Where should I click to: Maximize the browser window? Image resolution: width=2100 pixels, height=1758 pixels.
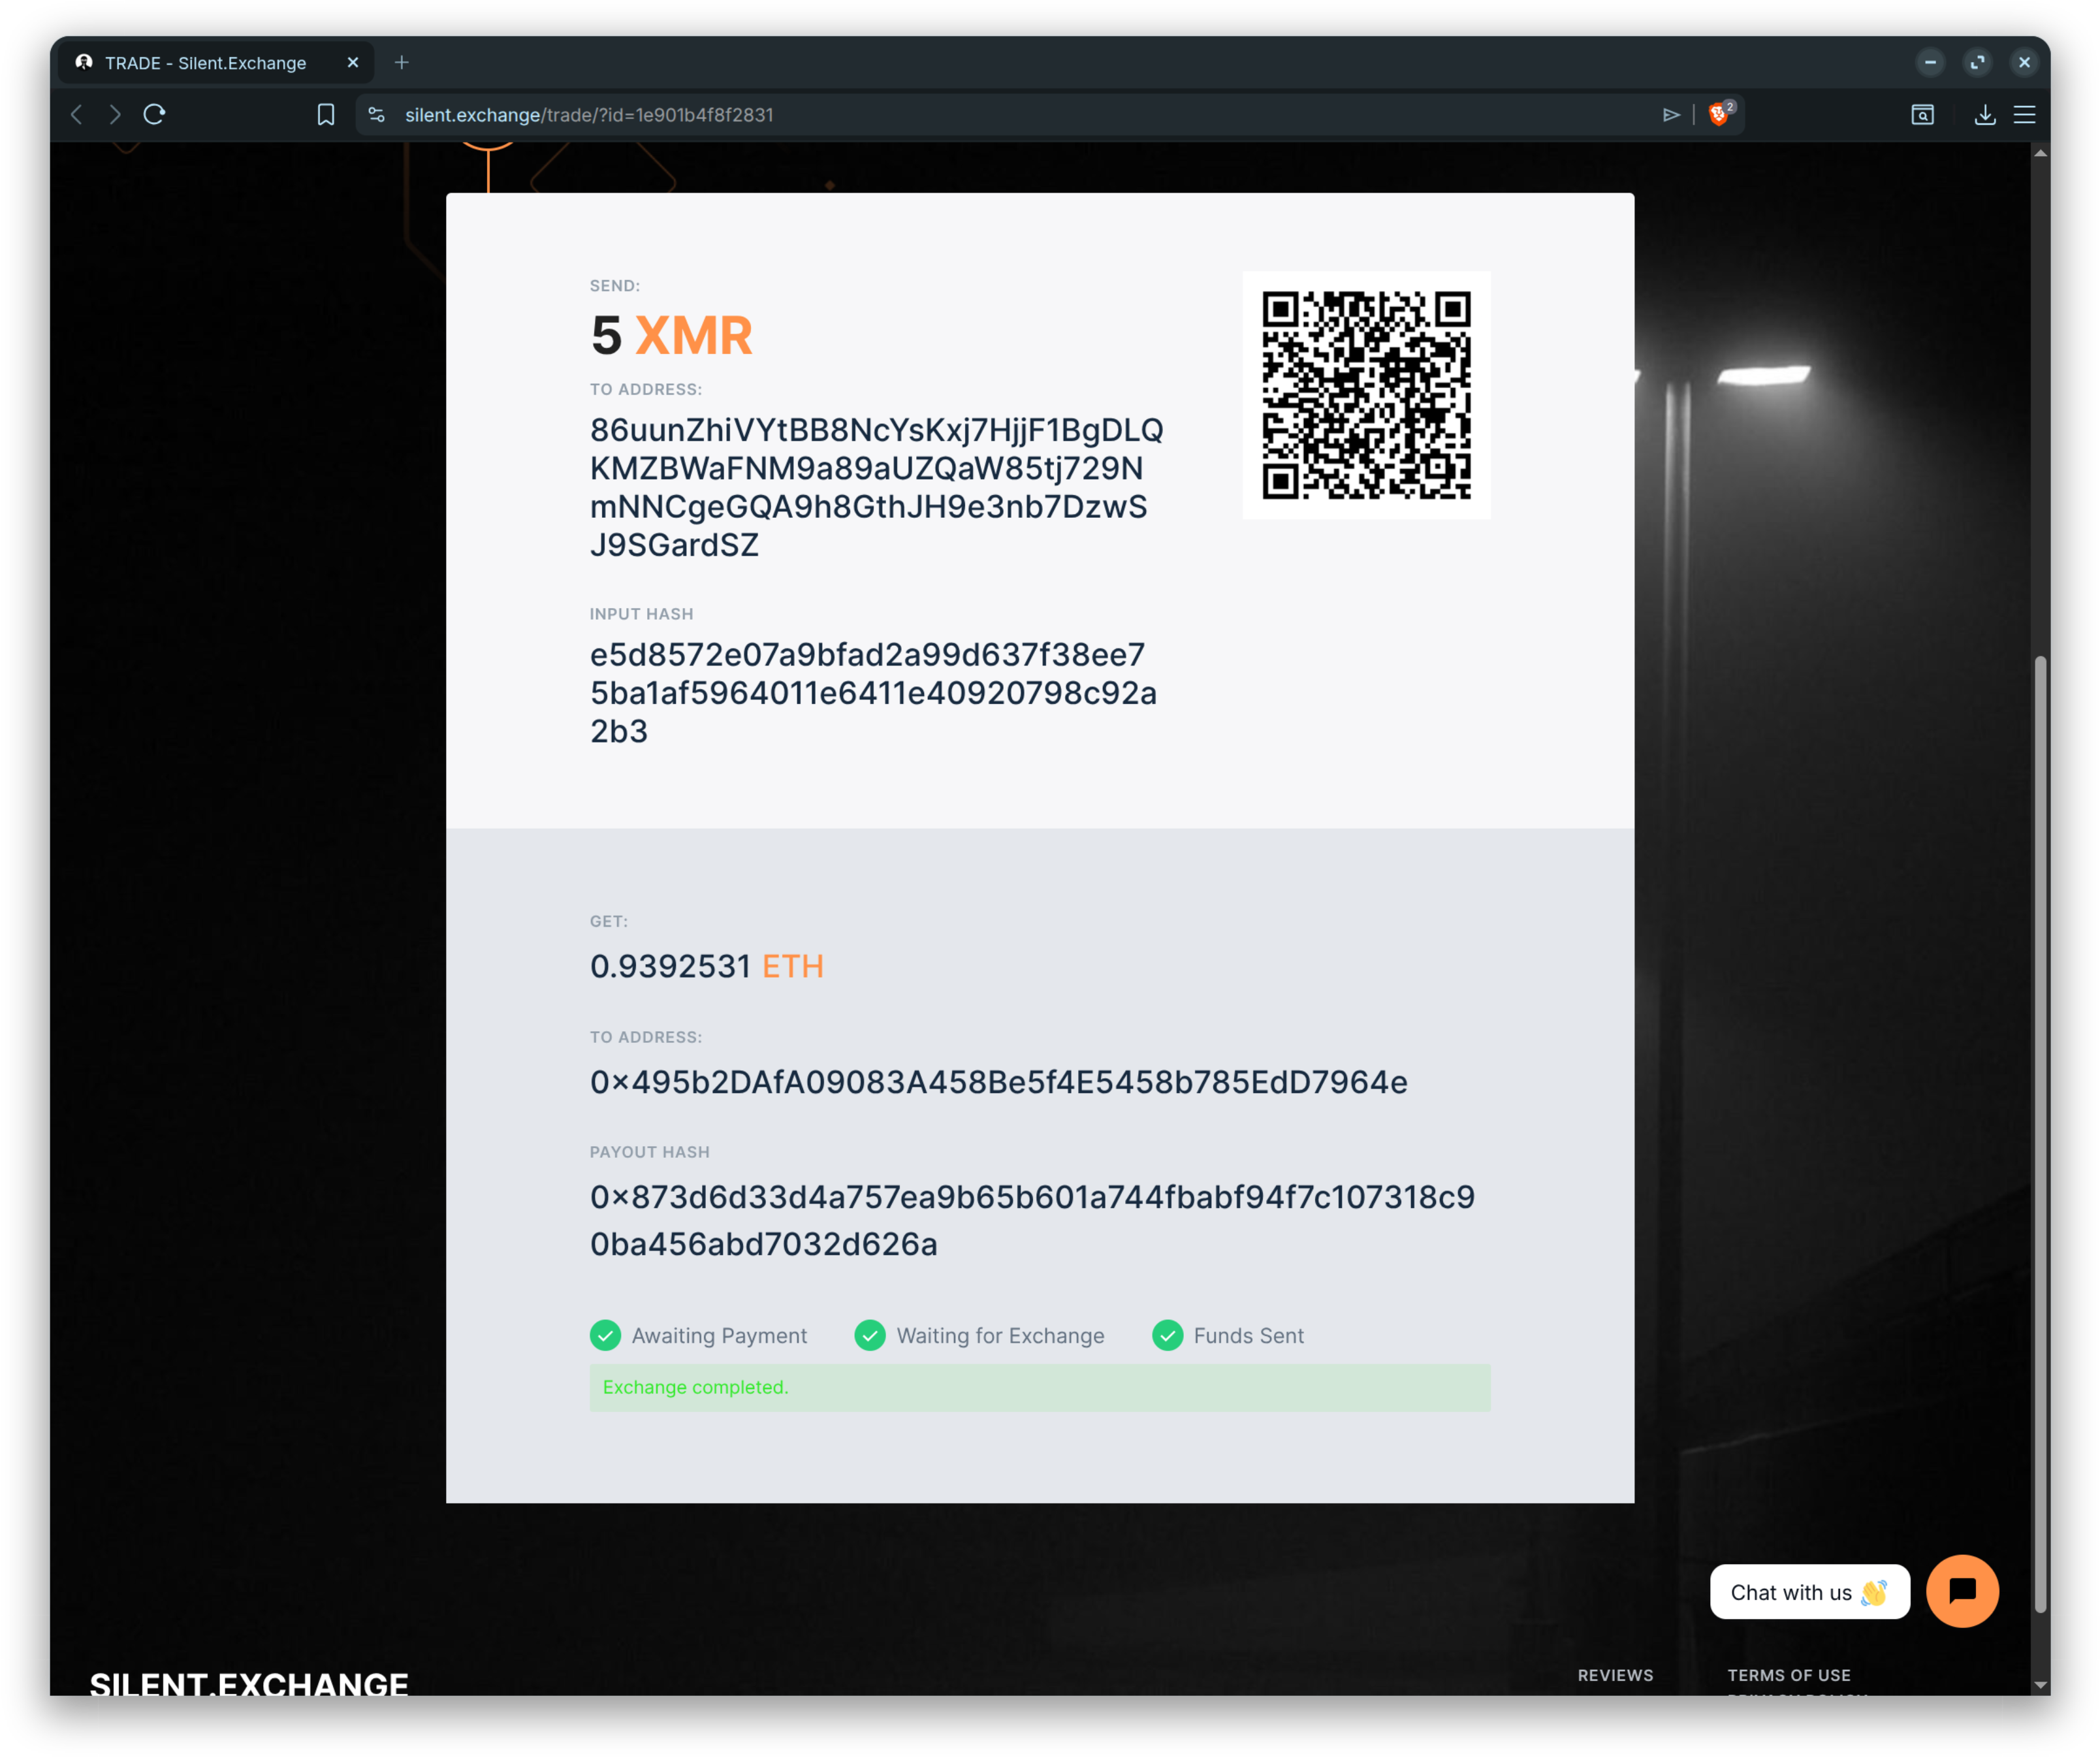pos(1977,63)
